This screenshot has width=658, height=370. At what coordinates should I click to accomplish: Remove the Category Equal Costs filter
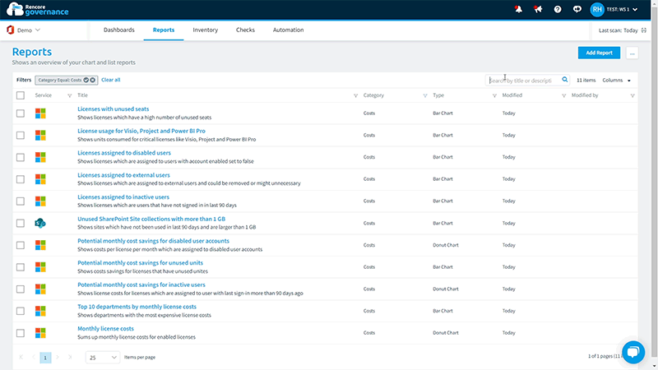point(93,80)
